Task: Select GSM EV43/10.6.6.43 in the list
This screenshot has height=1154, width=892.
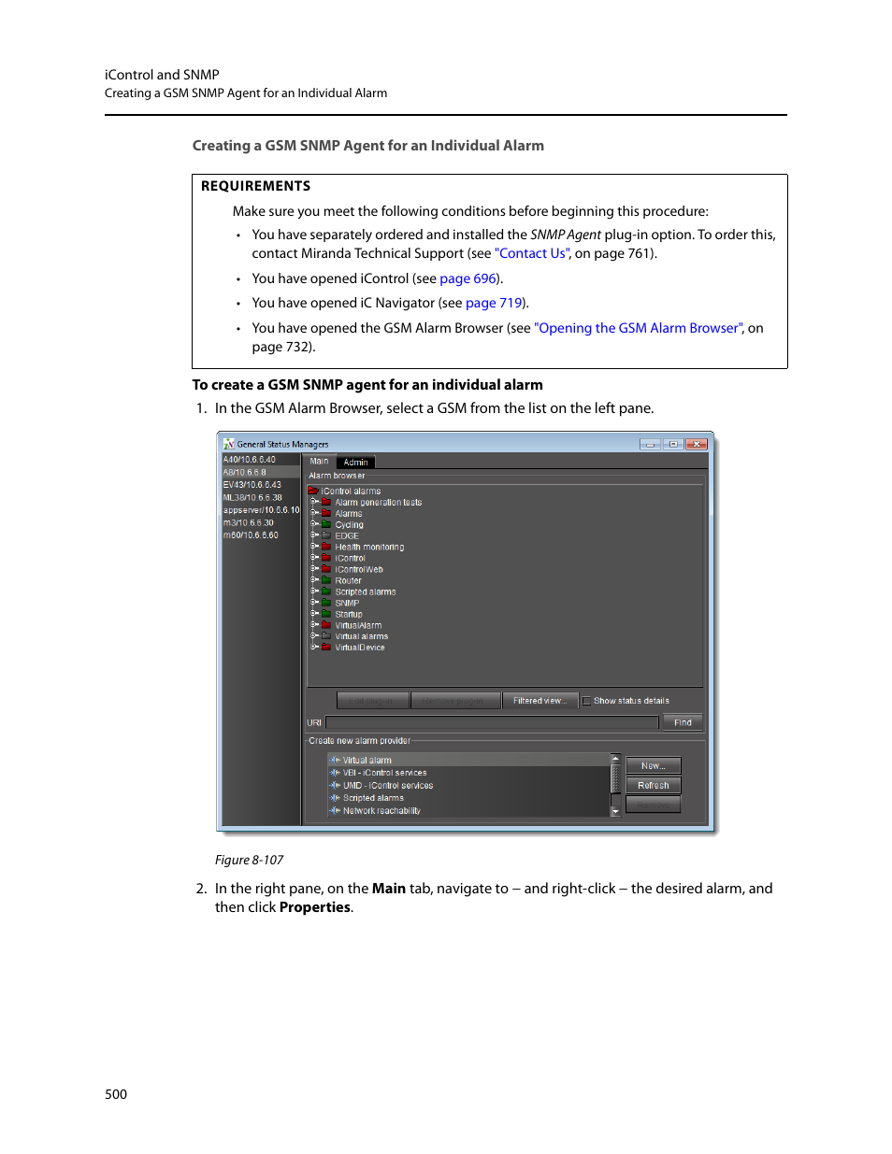Action: coord(261,485)
